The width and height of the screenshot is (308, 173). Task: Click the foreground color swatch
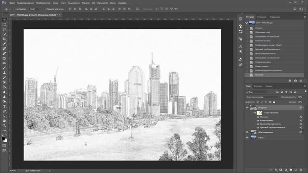pyautogui.click(x=3, y=138)
